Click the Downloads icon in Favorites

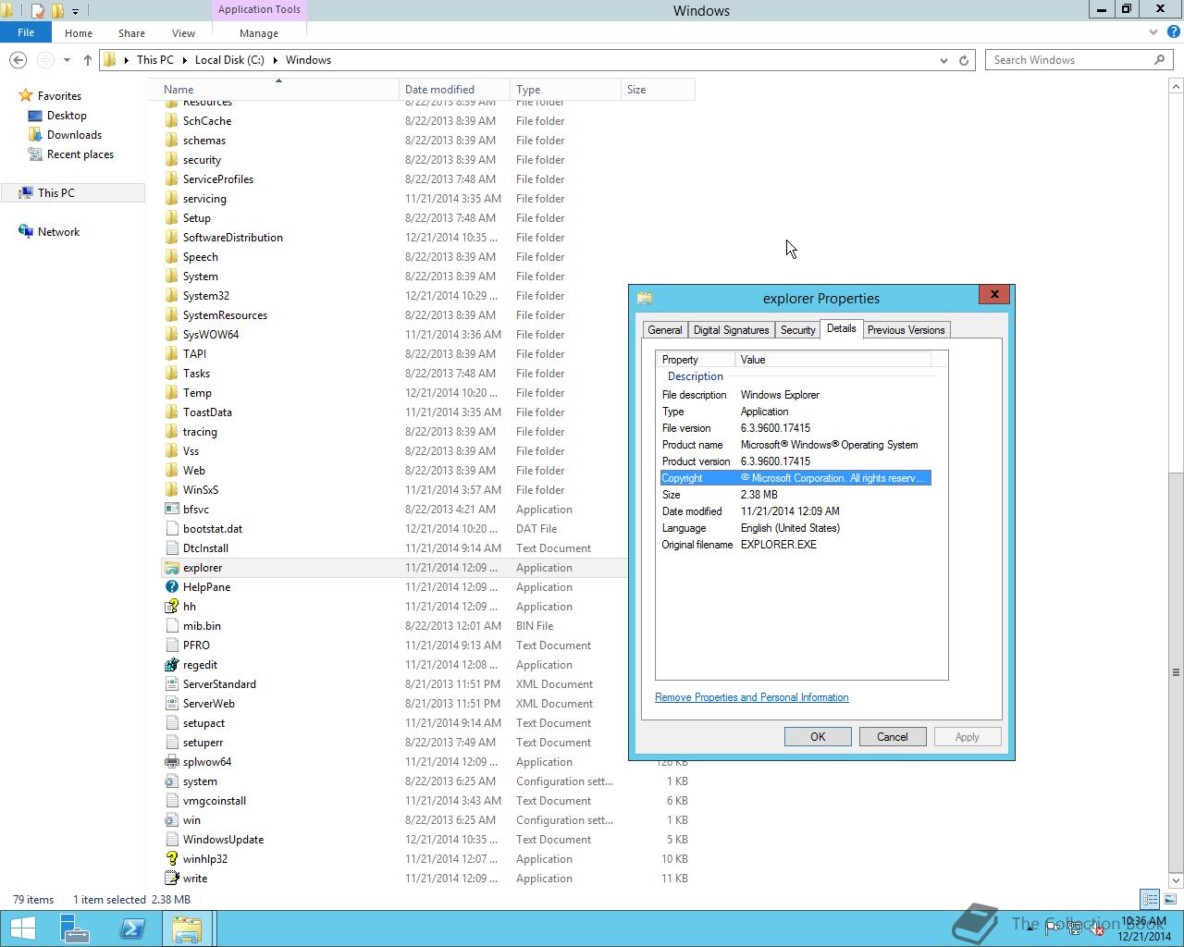click(x=35, y=135)
